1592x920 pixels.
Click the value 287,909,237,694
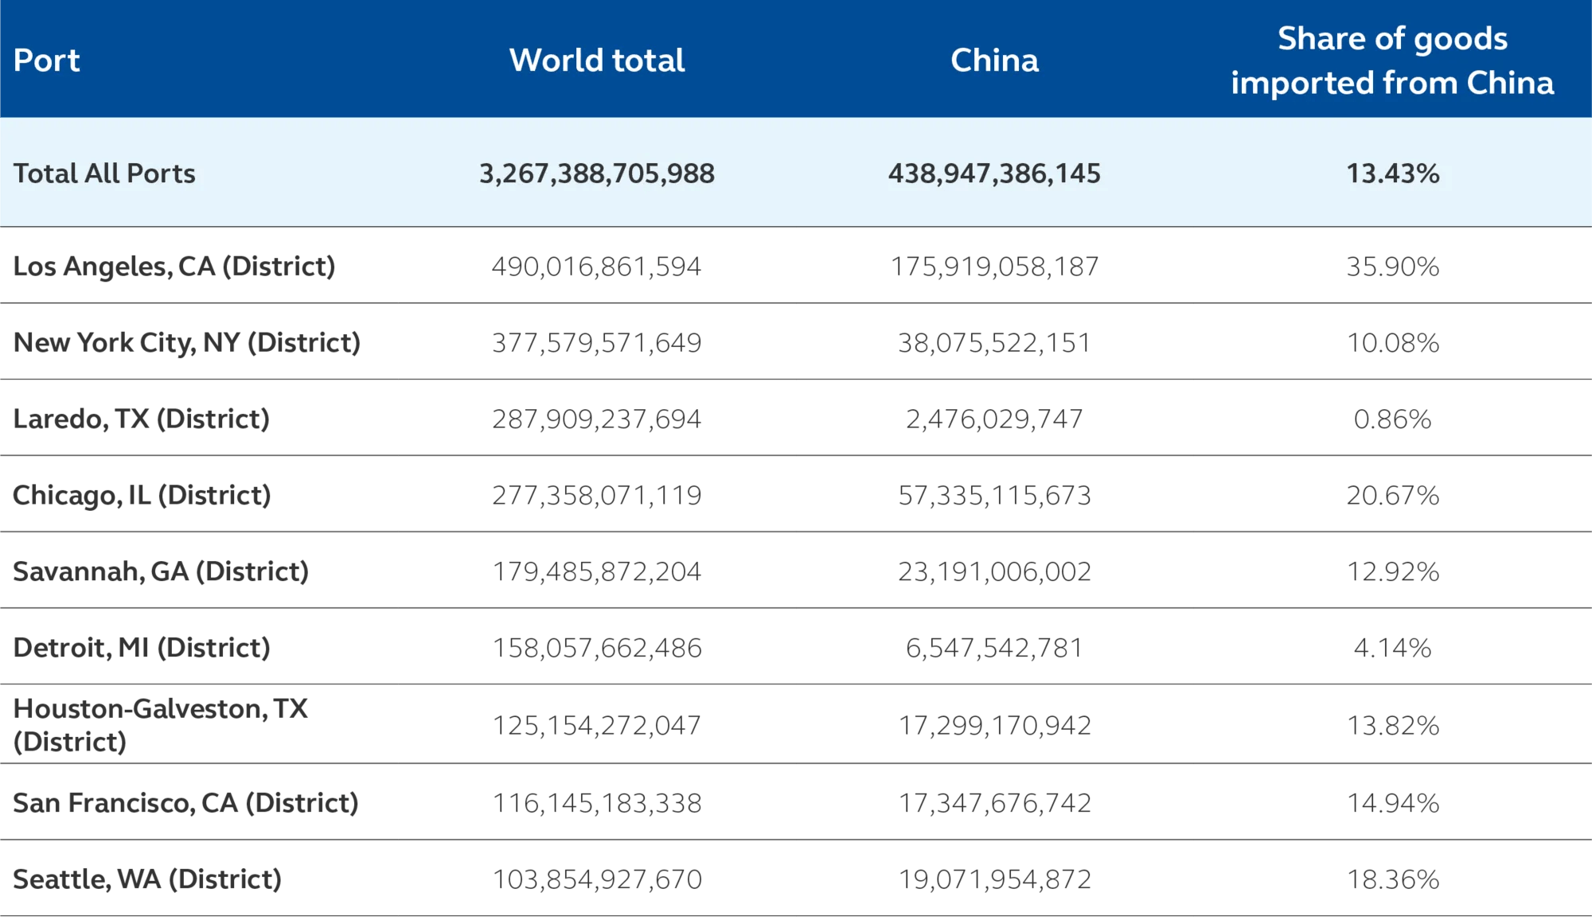[597, 419]
